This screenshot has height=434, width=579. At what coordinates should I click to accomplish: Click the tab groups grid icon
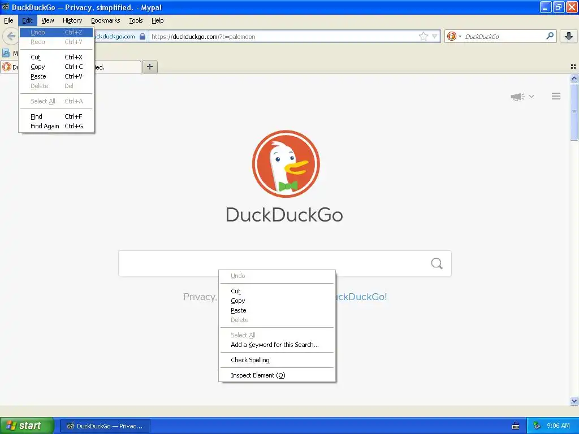573,67
